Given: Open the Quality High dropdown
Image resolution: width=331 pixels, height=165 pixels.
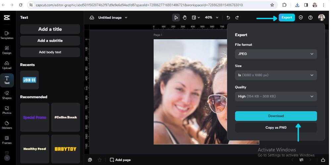Looking at the screenshot, I should (x=276, y=96).
